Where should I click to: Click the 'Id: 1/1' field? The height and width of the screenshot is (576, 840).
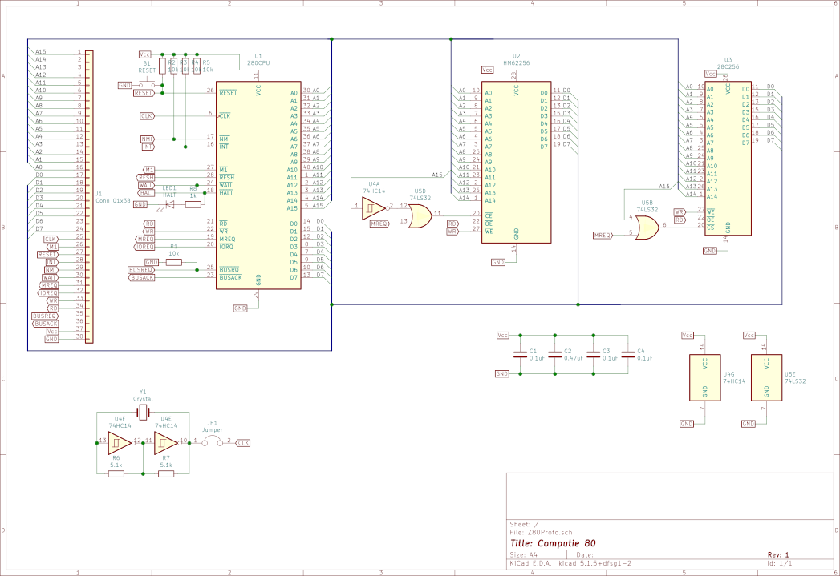pos(779,563)
